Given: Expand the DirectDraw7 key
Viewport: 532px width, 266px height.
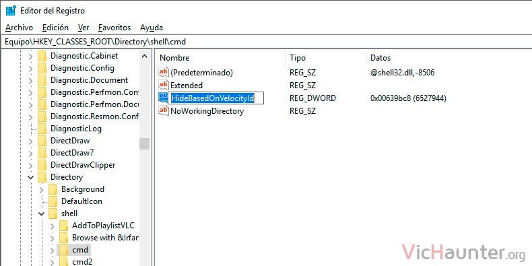Looking at the screenshot, I should coord(31,153).
